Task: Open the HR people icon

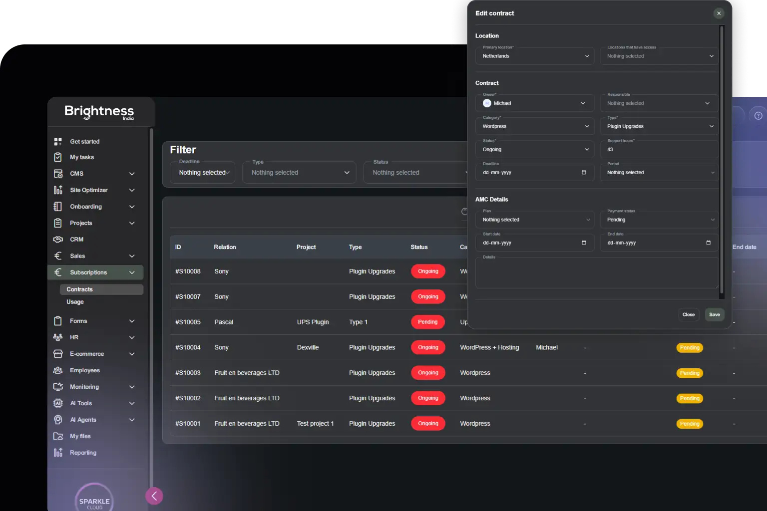Action: [58, 337]
